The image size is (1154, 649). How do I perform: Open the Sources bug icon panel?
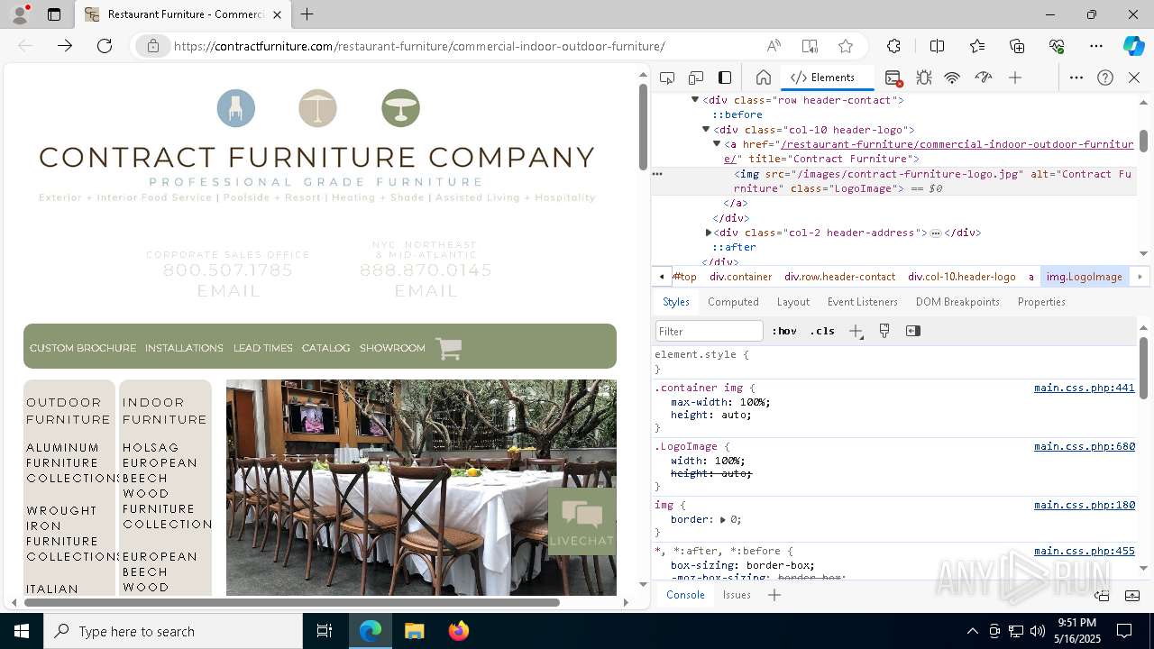click(923, 78)
